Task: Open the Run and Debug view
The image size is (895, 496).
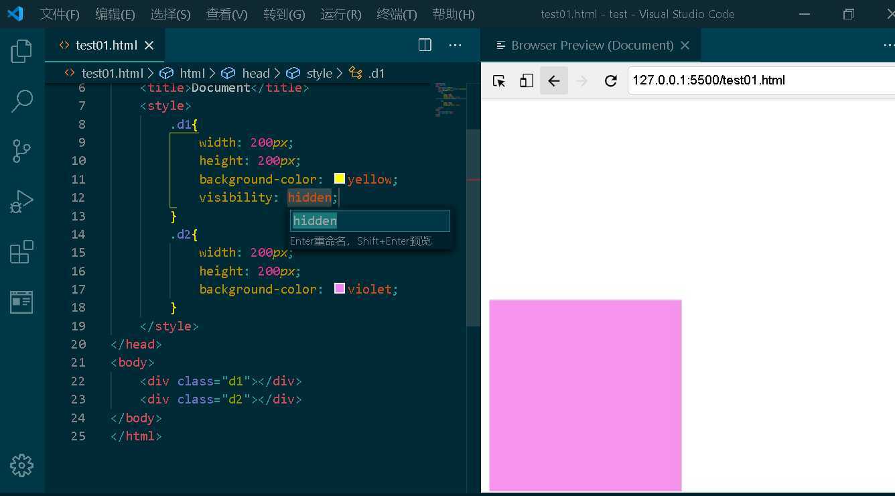Action: point(21,202)
